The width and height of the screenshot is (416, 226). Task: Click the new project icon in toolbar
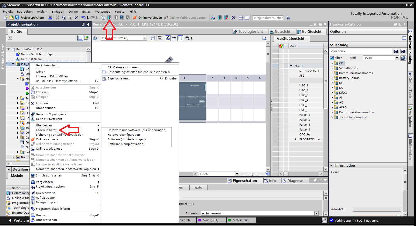coord(5,18)
